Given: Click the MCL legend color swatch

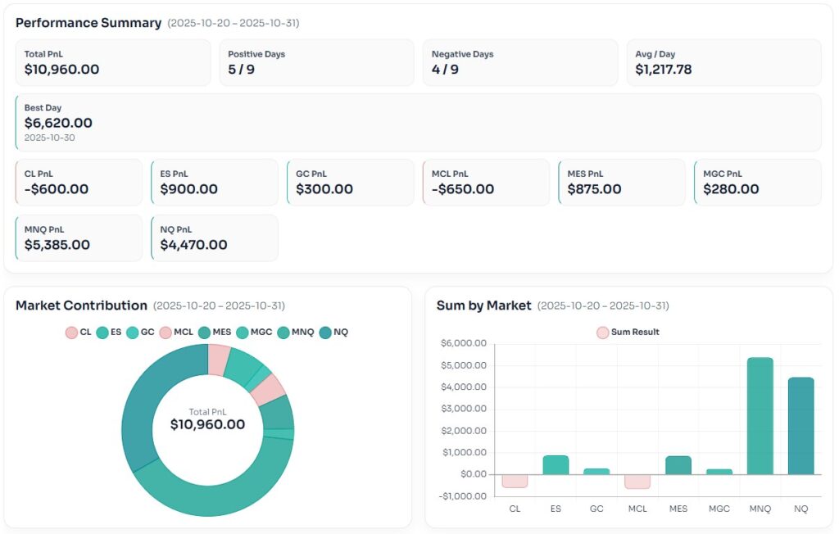Looking at the screenshot, I should (166, 332).
